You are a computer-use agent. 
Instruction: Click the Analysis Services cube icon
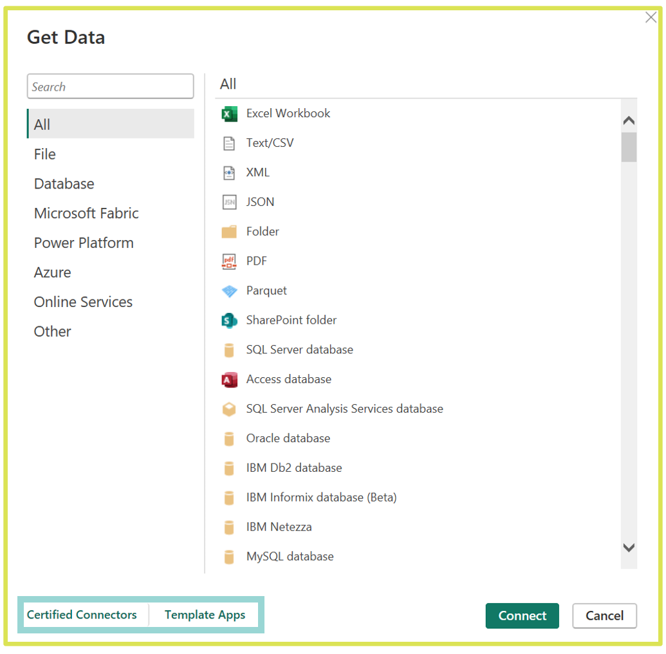point(229,409)
